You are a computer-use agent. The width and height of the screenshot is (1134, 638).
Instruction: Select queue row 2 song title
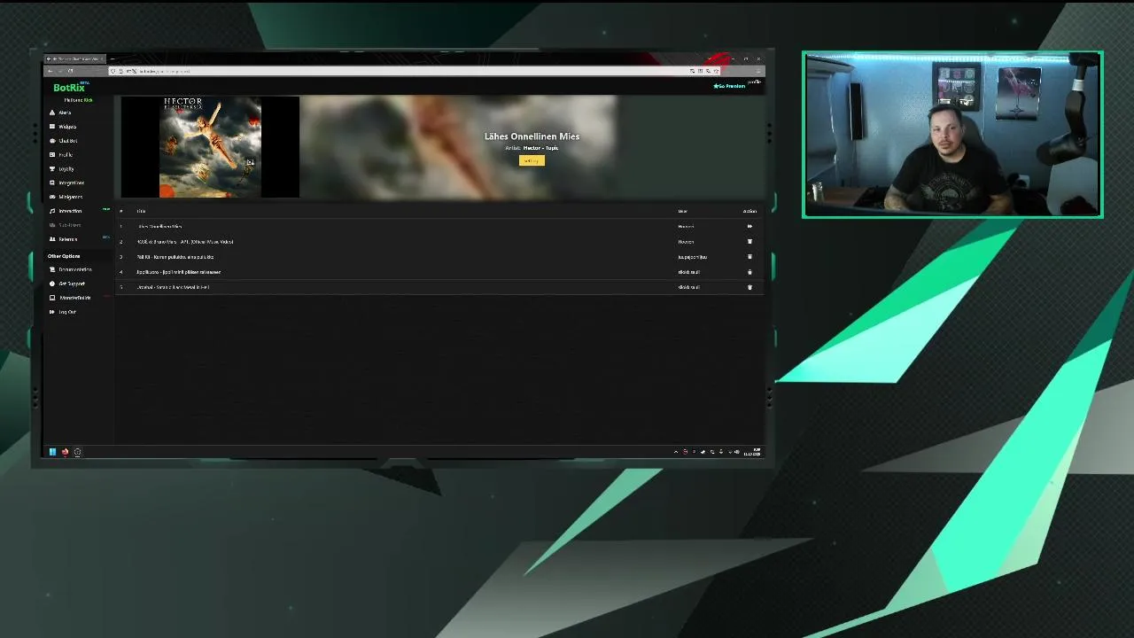coord(185,242)
